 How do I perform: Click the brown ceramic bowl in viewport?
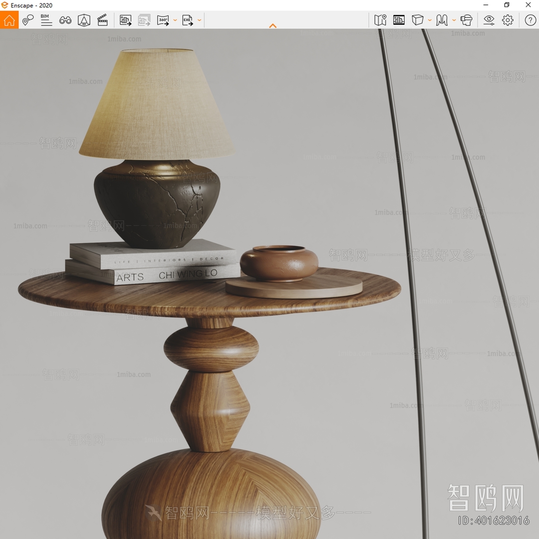(279, 263)
